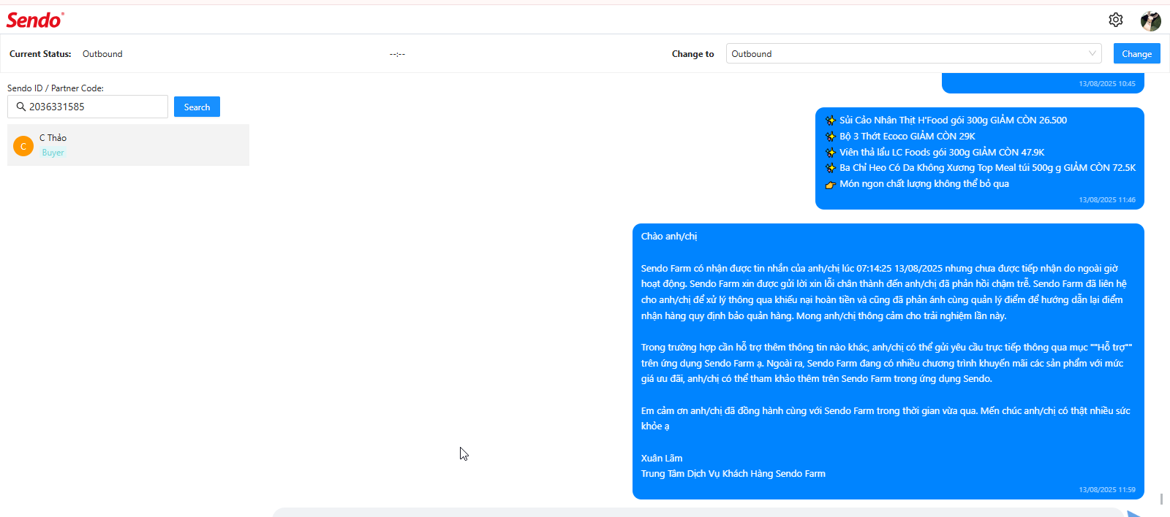Click the chat scrollbar thumb
This screenshot has width=1170, height=517.
[1161, 499]
